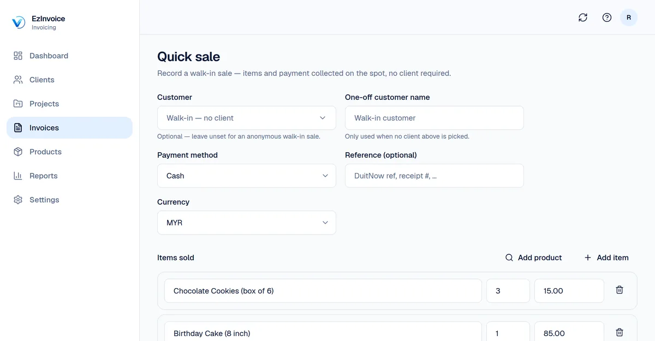The width and height of the screenshot is (655, 341).
Task: Open the Currency MYR dropdown
Action: (x=247, y=223)
